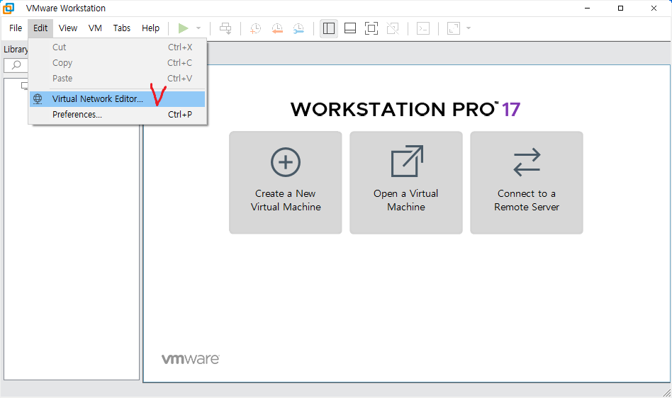The width and height of the screenshot is (672, 398).
Task: Toggle the thumbnail bar view icon
Action: [x=350, y=28]
